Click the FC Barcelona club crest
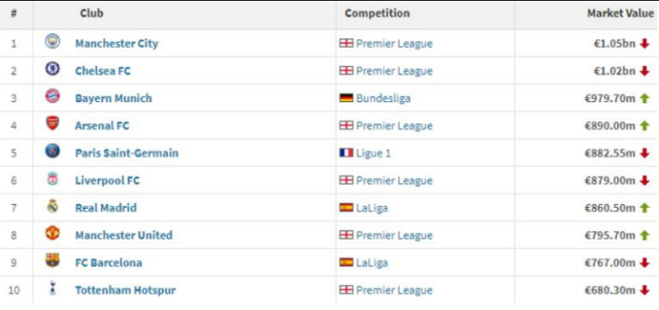 click(x=52, y=261)
